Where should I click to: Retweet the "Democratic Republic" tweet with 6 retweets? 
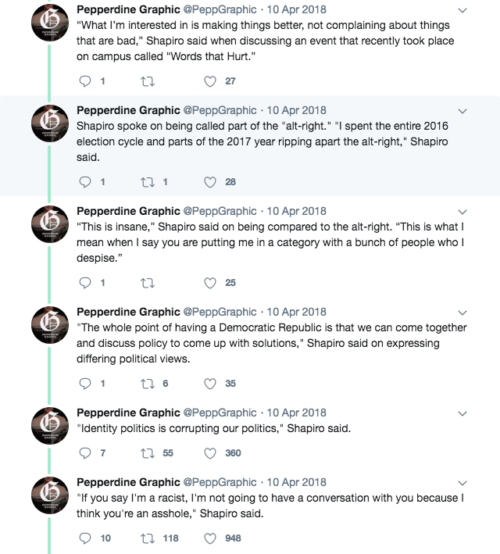(148, 384)
